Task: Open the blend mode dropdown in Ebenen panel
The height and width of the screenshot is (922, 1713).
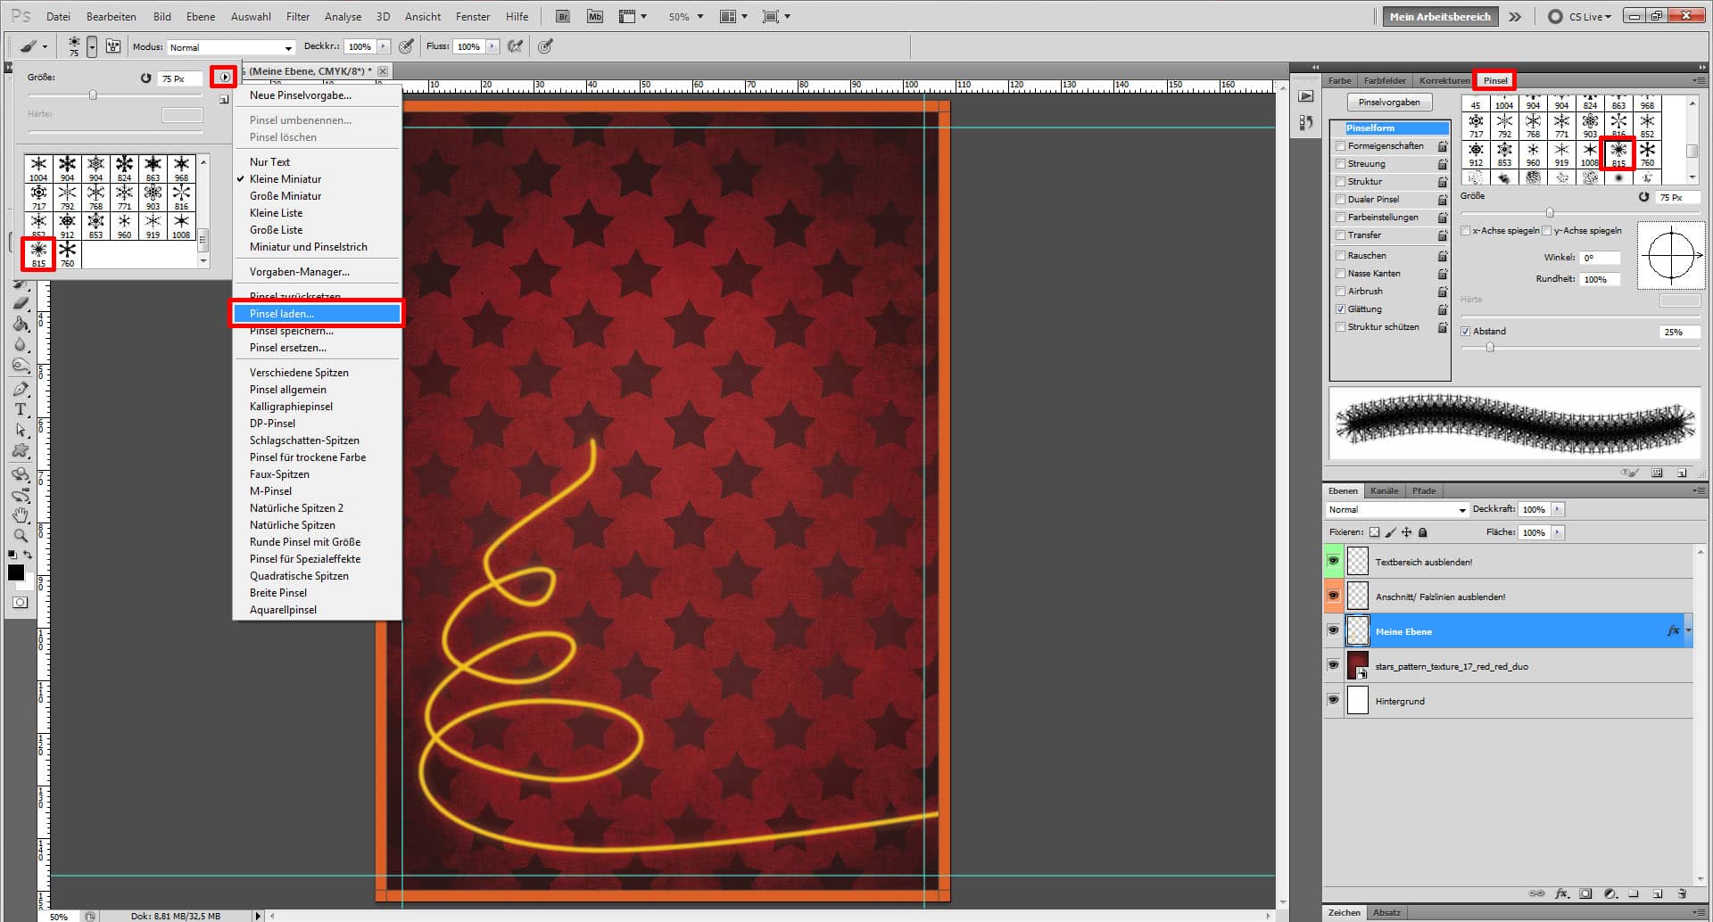Action: click(x=1394, y=509)
